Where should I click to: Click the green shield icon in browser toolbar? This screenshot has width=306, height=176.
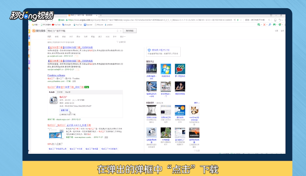[280, 24]
